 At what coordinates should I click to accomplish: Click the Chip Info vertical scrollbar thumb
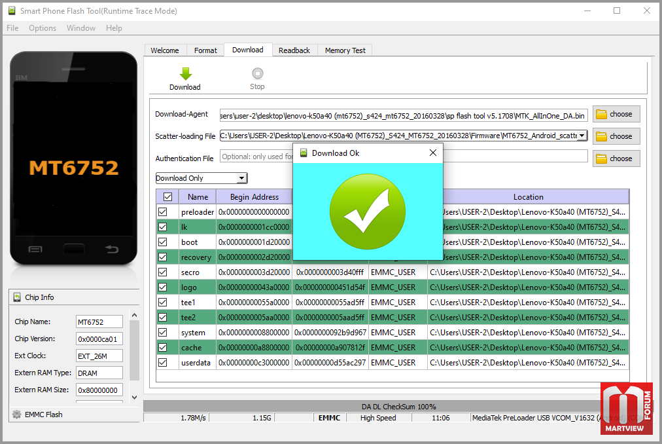click(x=134, y=350)
